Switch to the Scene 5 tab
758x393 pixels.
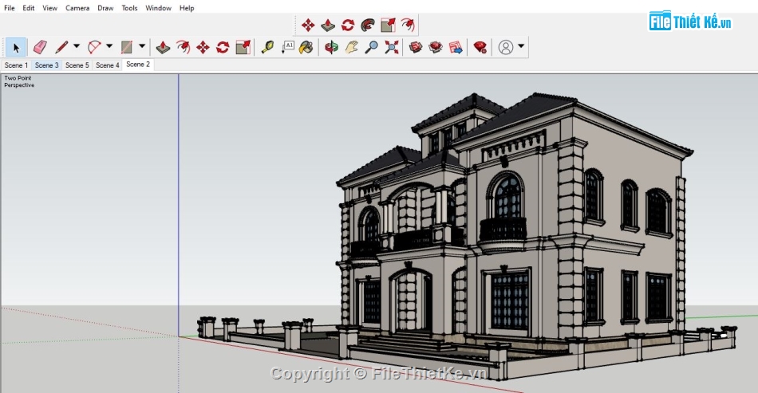tap(77, 65)
